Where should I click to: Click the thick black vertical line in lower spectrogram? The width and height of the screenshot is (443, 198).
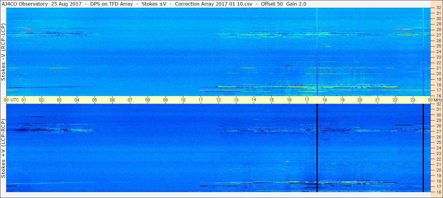[317, 148]
